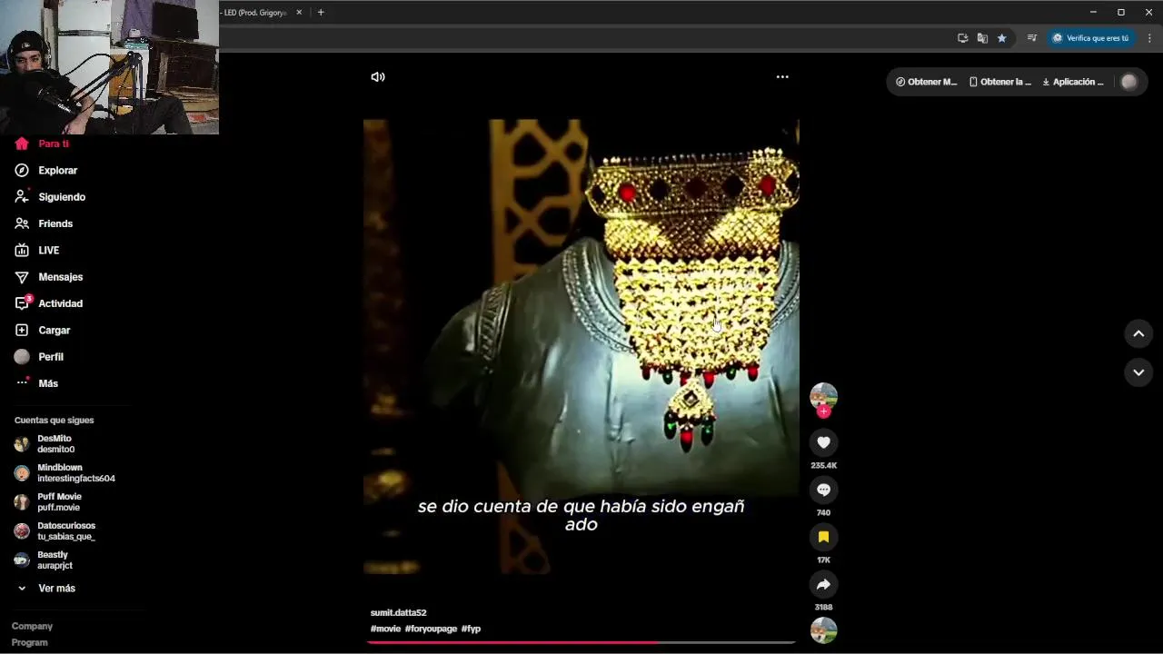
Task: Click the translate page icon
Action: [982, 38]
